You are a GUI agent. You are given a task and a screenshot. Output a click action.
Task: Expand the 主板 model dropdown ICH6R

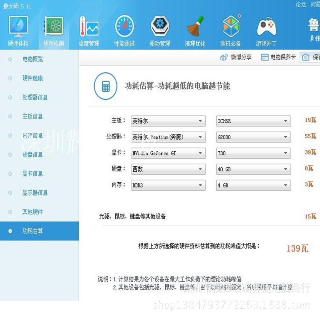[x=254, y=121]
